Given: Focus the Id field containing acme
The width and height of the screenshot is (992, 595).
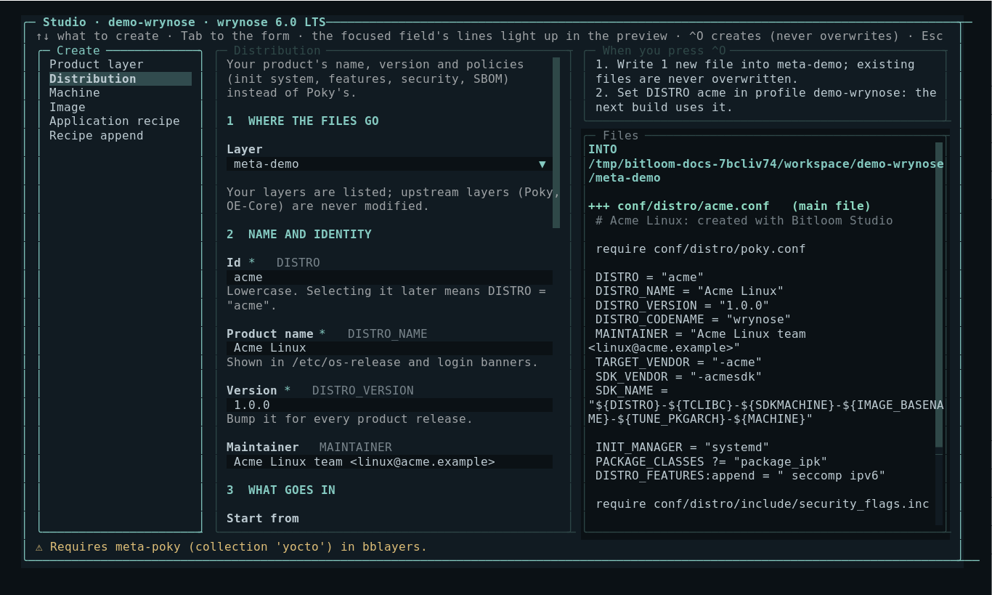Looking at the screenshot, I should pos(389,278).
